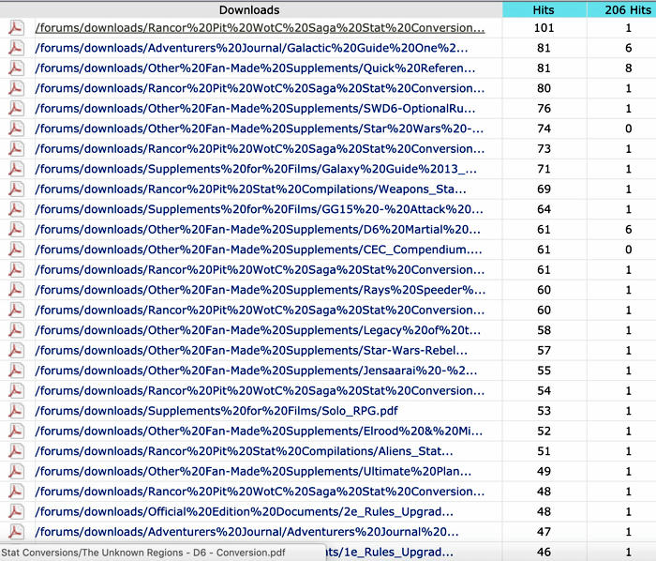Open the Rancor Pit Saga link with 80 hits
Viewport: 656px width, 561px height.
pyautogui.click(x=260, y=88)
